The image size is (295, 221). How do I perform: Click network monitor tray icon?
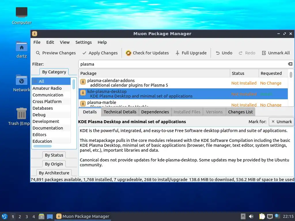point(270,216)
